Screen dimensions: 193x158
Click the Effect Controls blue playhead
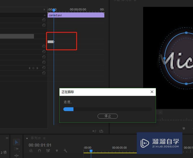(54, 10)
